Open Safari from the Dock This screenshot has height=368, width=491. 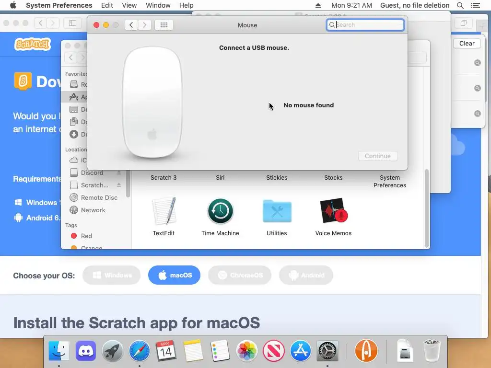[140, 350]
